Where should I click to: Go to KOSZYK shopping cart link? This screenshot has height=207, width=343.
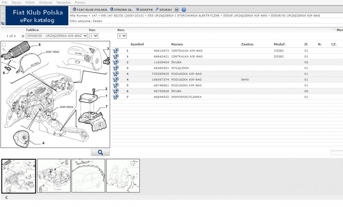[144, 10]
